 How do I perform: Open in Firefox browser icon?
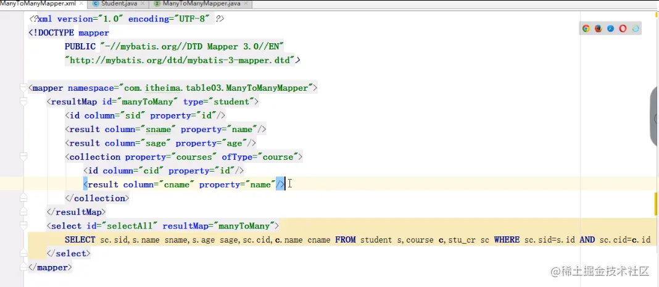point(598,28)
